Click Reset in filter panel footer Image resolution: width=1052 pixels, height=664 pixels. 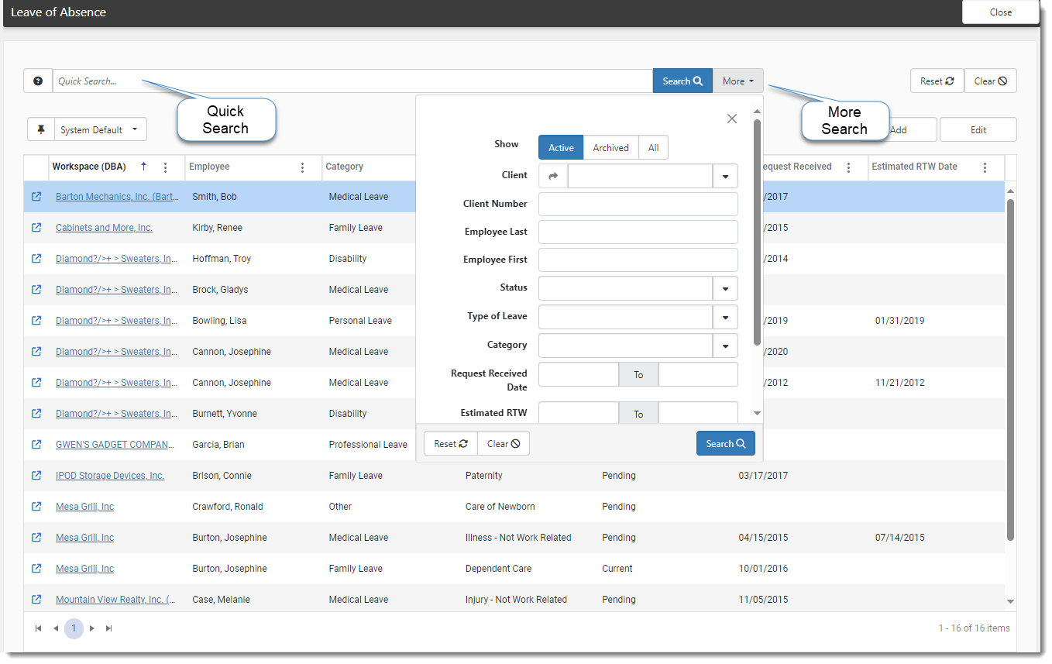(x=451, y=444)
